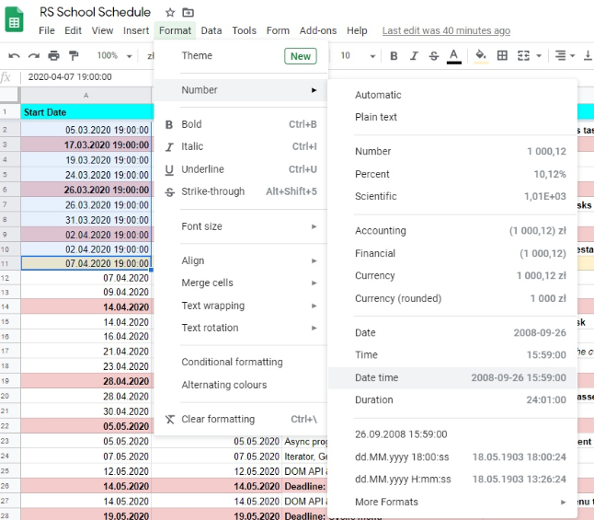This screenshot has width=594, height=520.
Task: Open Alternating colours
Action: 241,385
